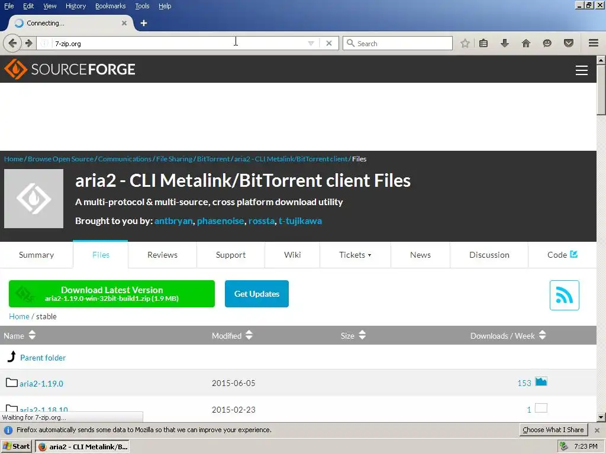Stop page loading with the X button
606x454 pixels.
tap(329, 43)
